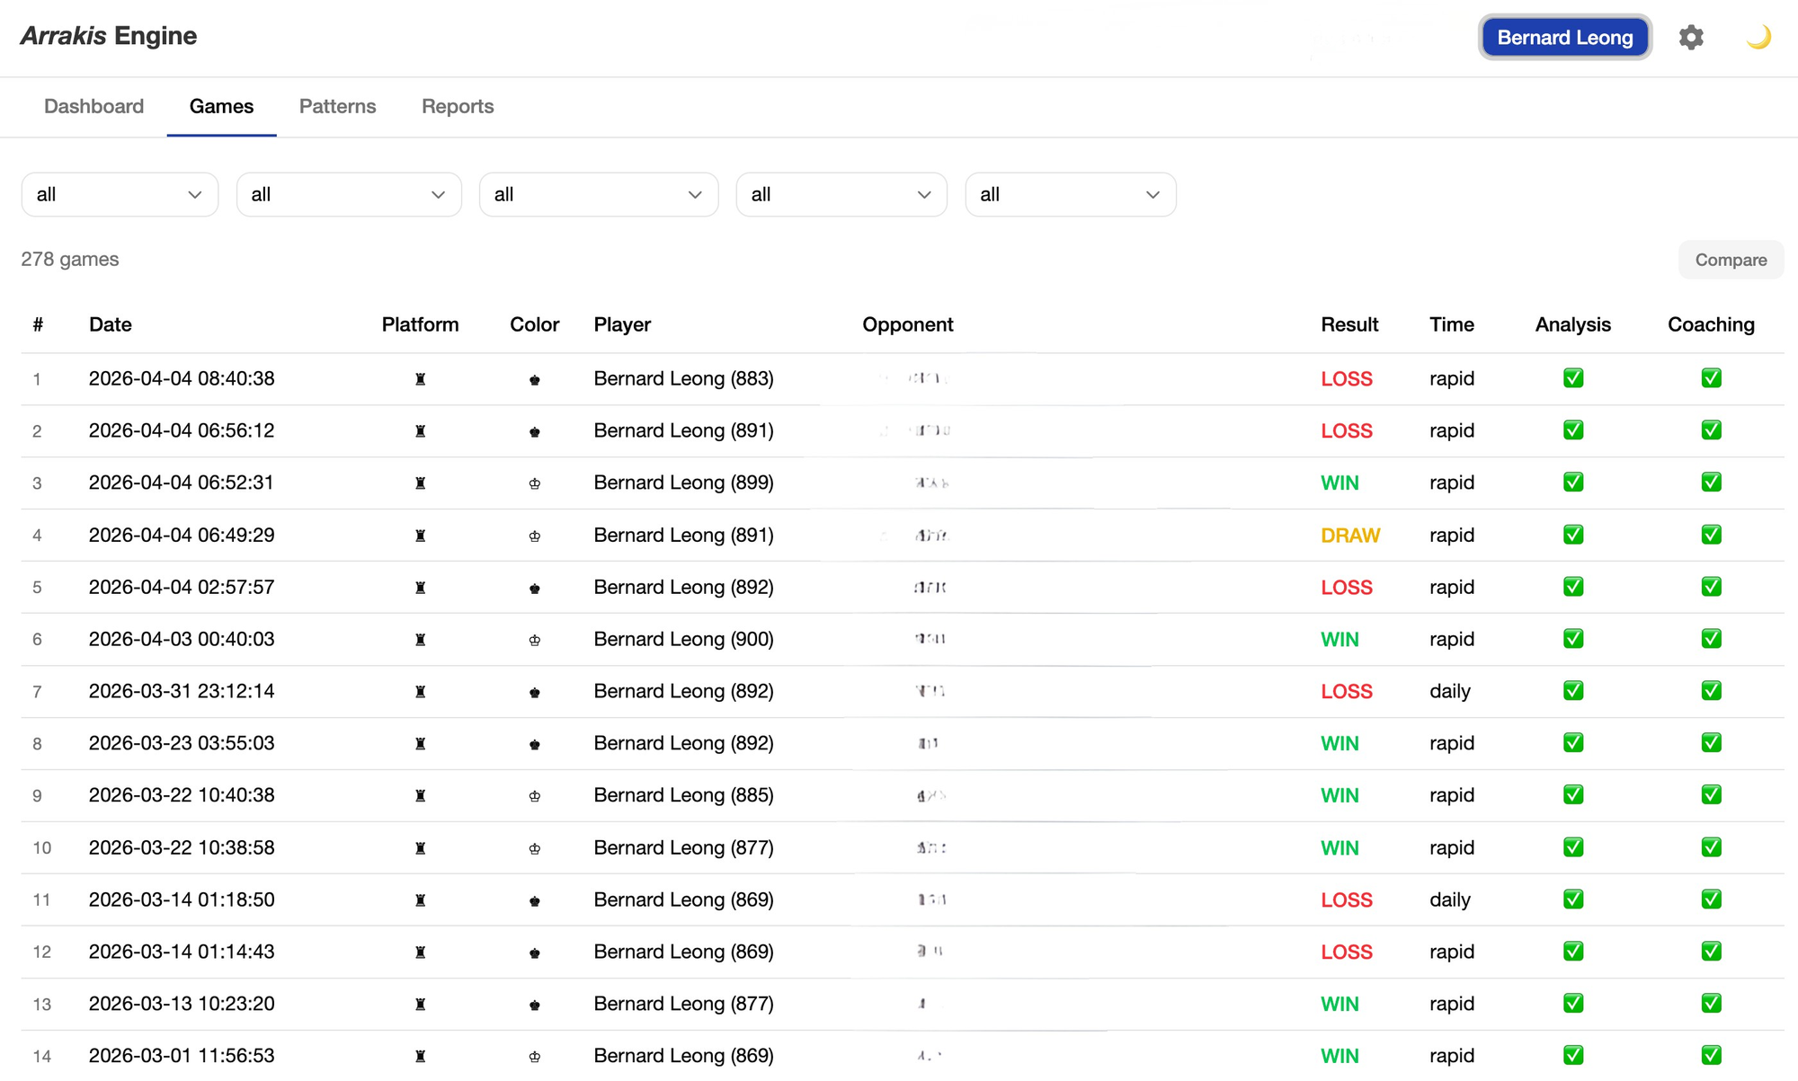1798x1081 pixels.
Task: Click Coaching checkmark for game 4
Action: point(1711,535)
